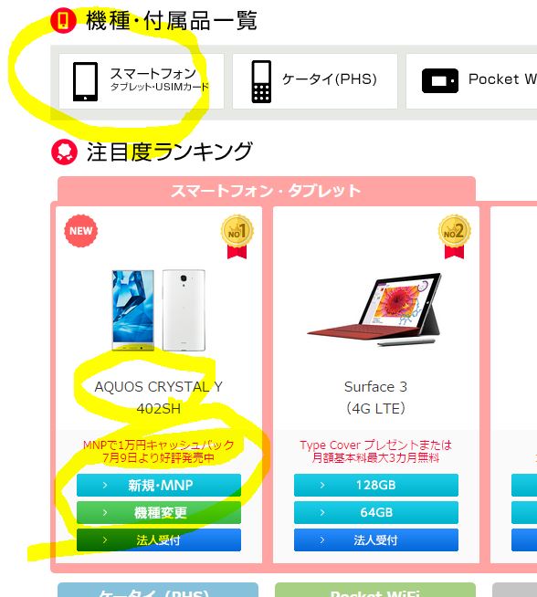537x597 pixels.
Task: Click the NO2 gold medal badge
Action: (x=455, y=236)
